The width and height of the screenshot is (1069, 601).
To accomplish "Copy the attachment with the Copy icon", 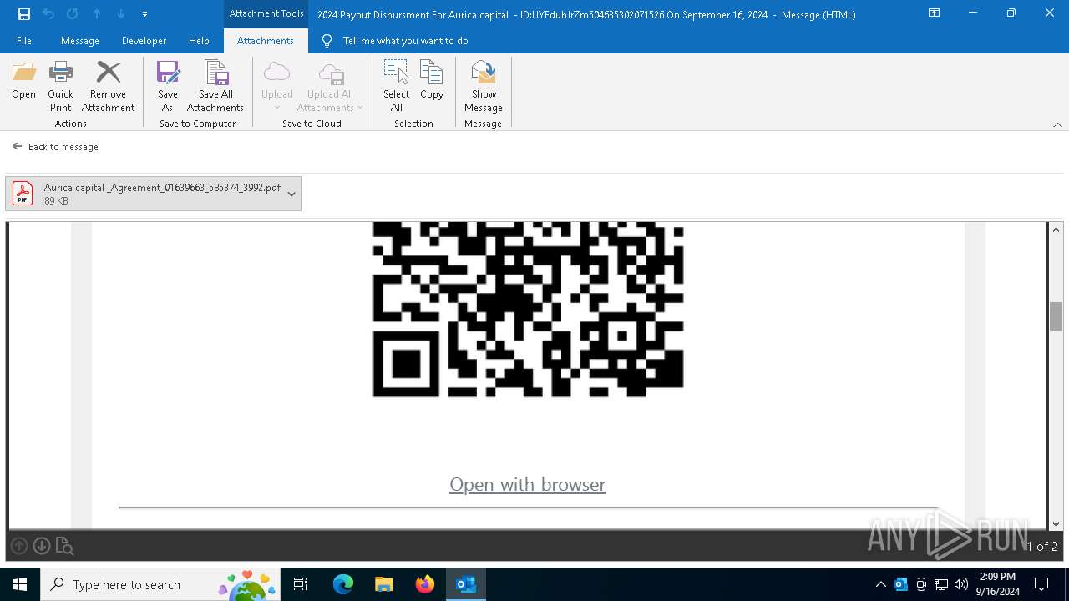I will pyautogui.click(x=432, y=81).
